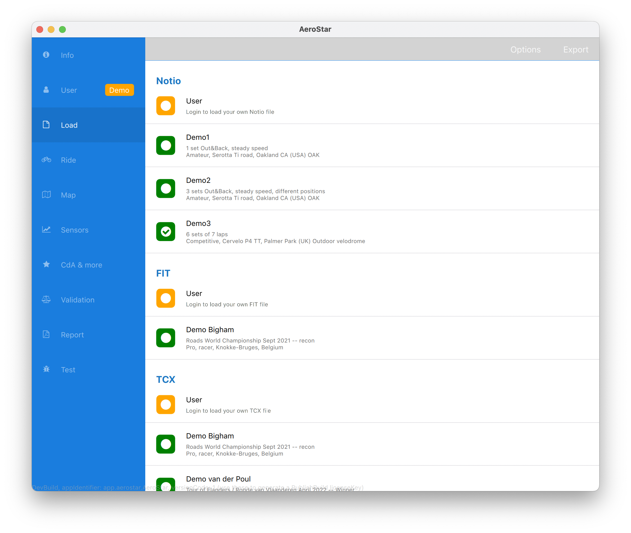Image resolution: width=631 pixels, height=533 pixels.
Task: Click the Report PDF document icon
Action: (46, 335)
